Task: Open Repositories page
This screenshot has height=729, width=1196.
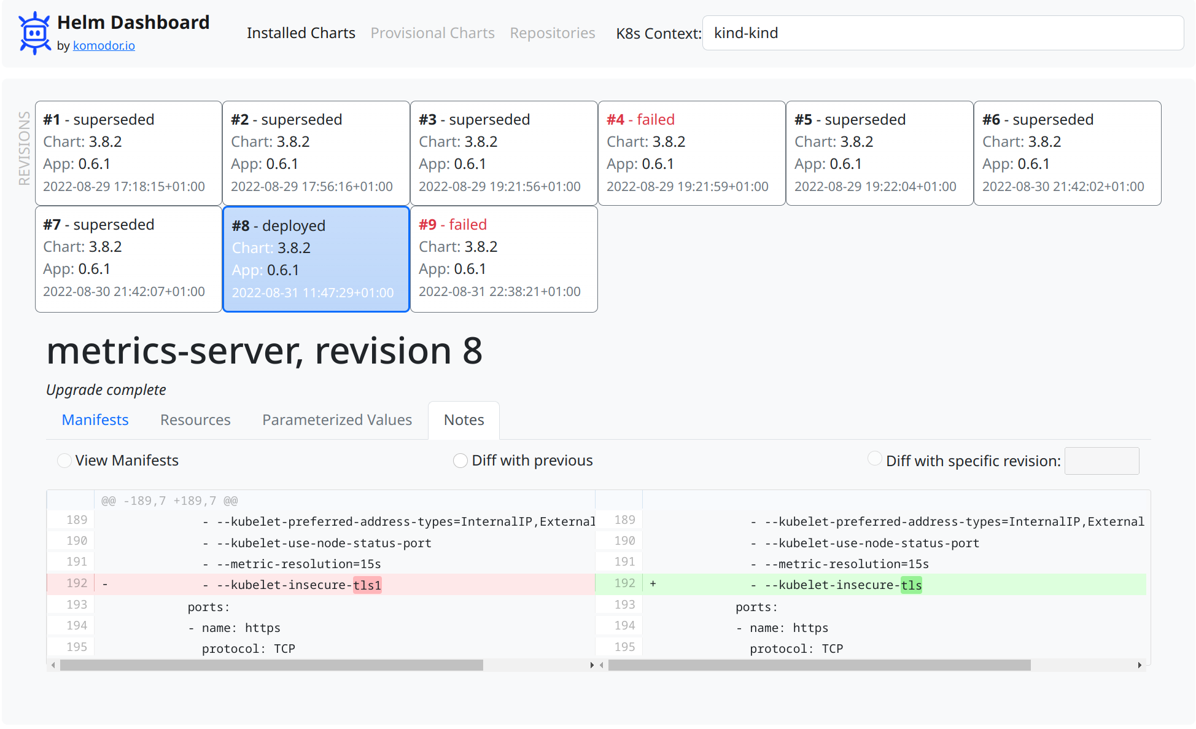Action: [552, 33]
